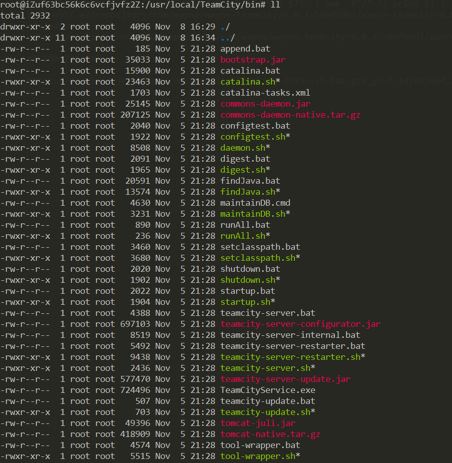Select the digest.bat file name
452x463 pixels.
(245, 159)
